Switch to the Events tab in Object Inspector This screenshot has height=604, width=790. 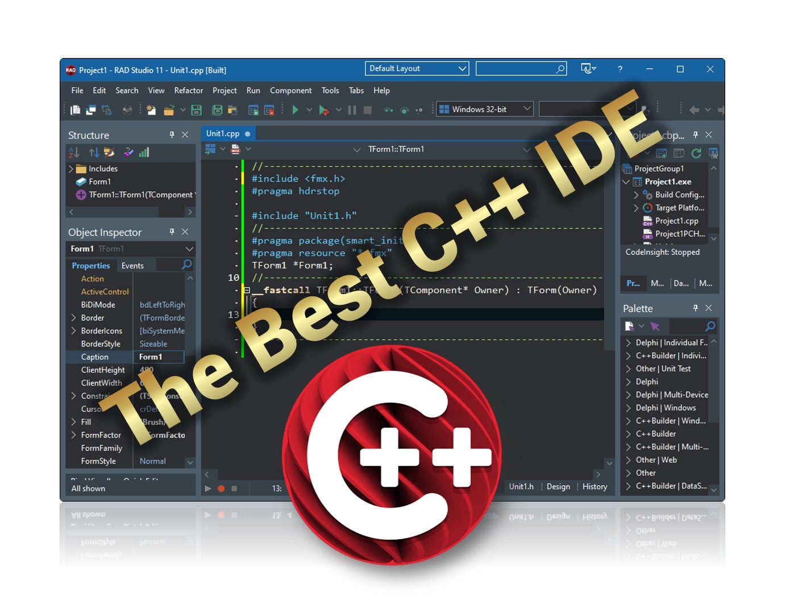tap(132, 266)
